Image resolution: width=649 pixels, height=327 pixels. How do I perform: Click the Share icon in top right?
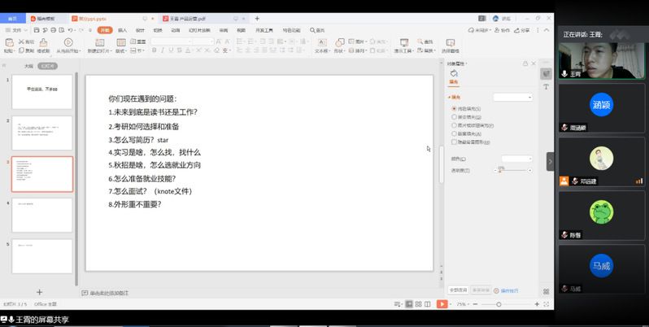coord(522,30)
